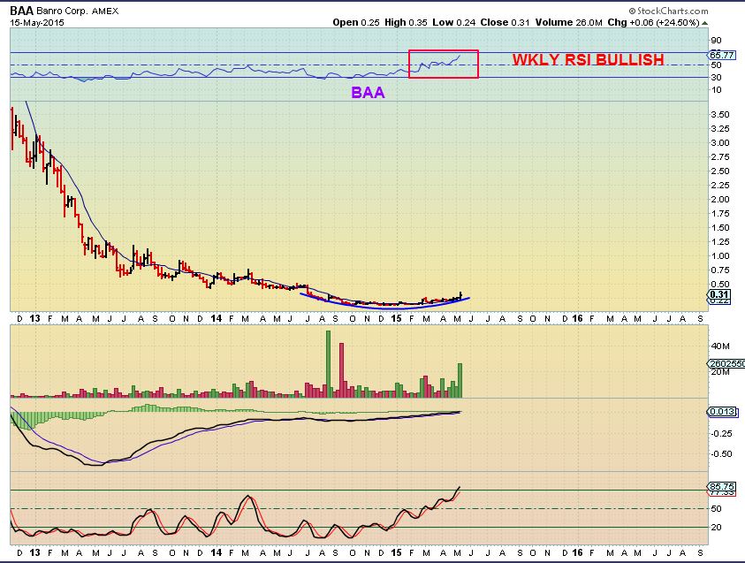Click the date '15-May-2015' under the title

point(37,22)
